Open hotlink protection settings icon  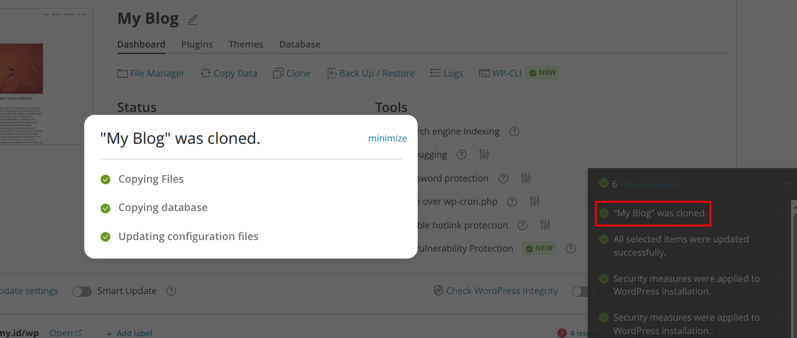(x=545, y=225)
